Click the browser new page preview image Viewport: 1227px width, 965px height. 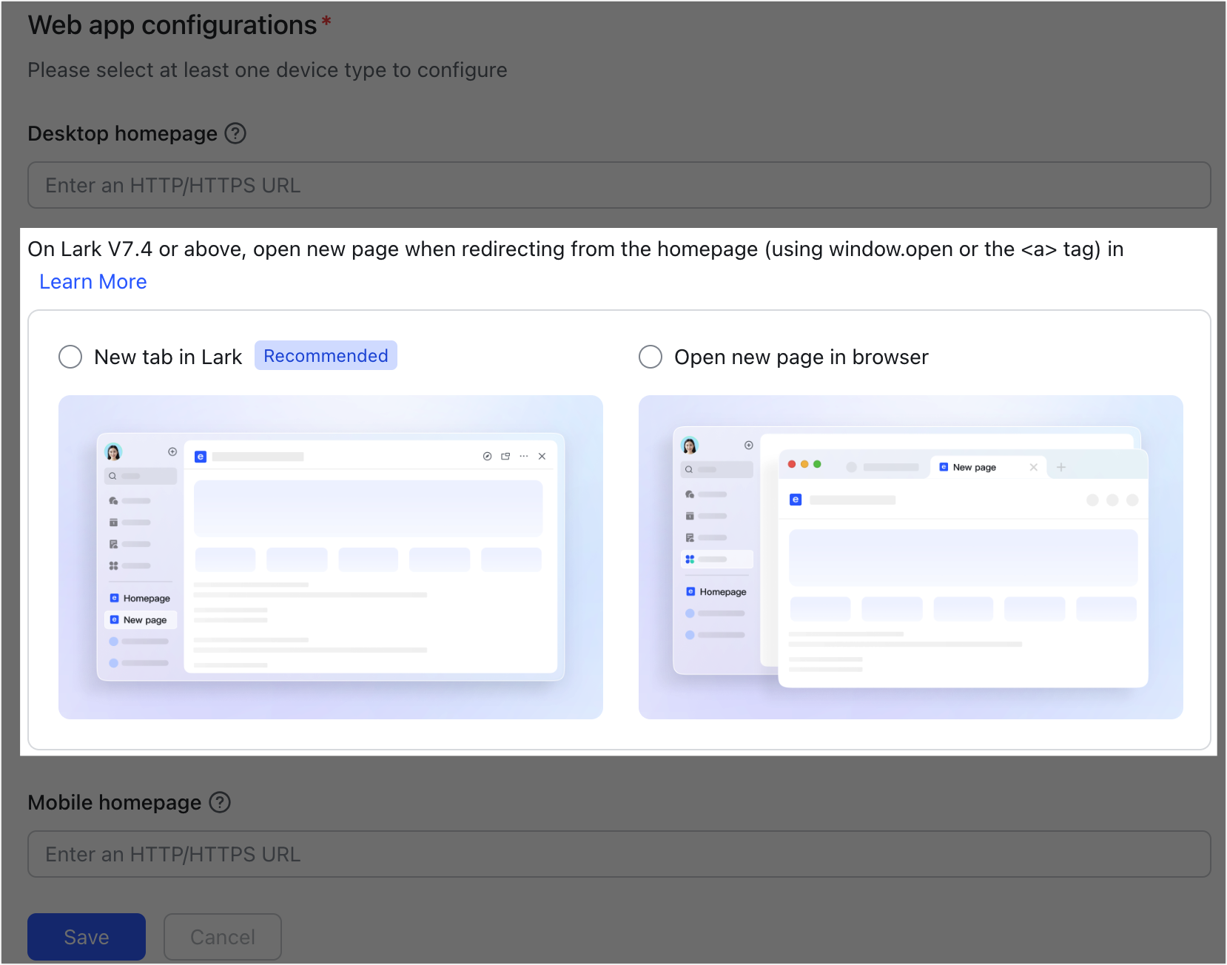(911, 557)
